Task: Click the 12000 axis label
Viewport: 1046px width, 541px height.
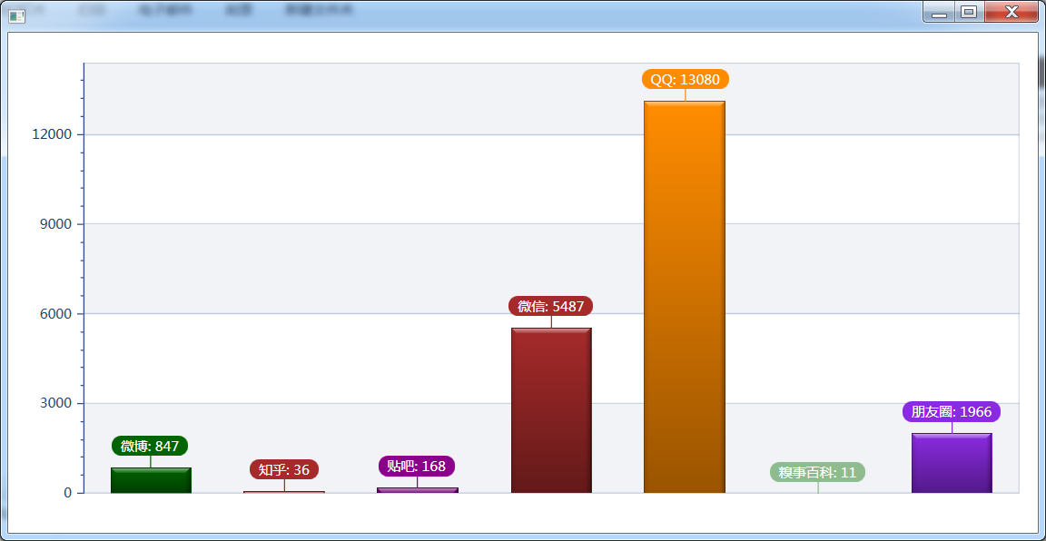Action: [52, 134]
